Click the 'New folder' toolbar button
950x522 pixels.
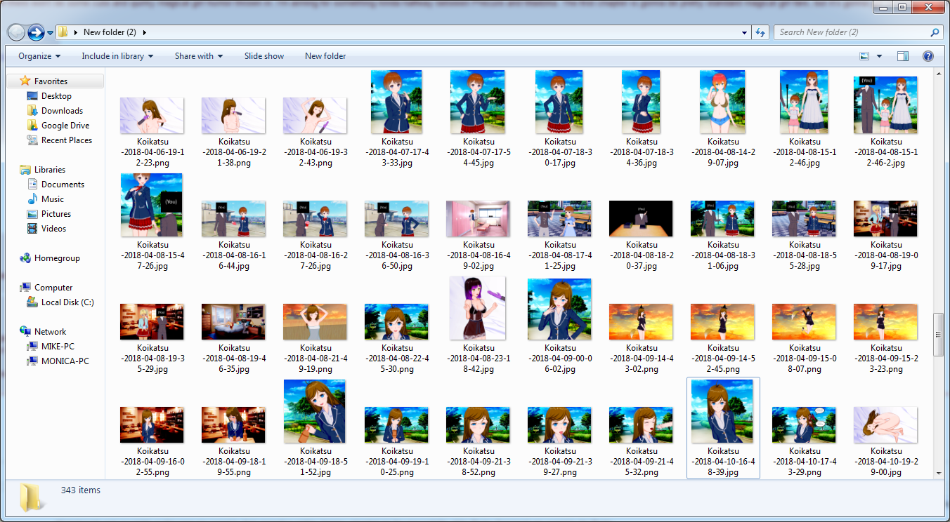click(325, 56)
